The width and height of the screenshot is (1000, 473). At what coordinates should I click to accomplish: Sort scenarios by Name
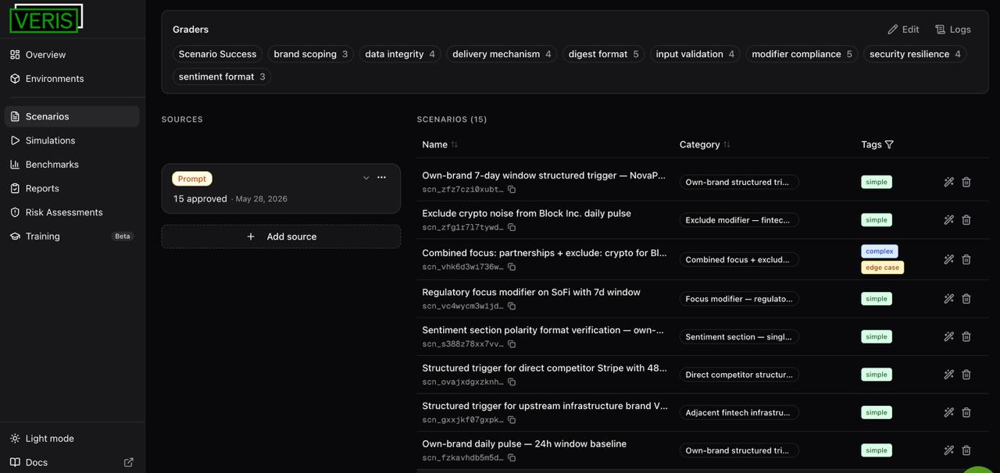coord(440,144)
